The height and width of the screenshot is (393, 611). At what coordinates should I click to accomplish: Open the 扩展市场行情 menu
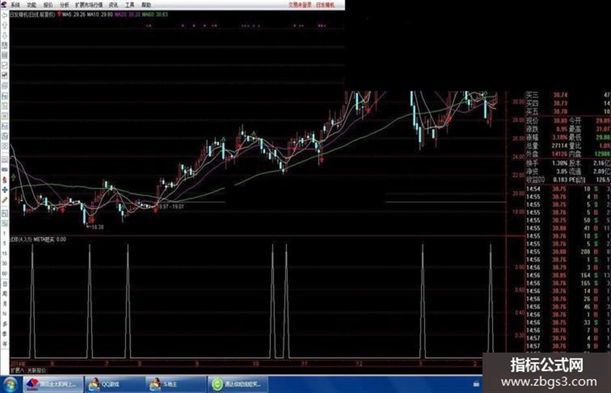click(x=89, y=5)
